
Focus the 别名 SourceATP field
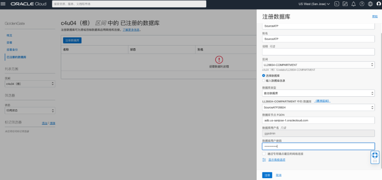[318, 39]
